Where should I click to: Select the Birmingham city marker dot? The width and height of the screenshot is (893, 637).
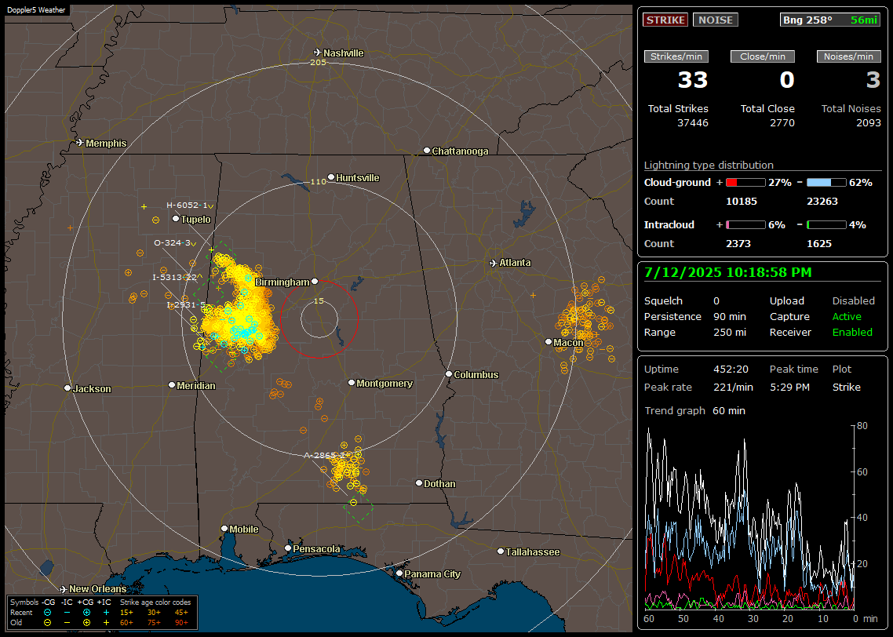click(x=315, y=281)
